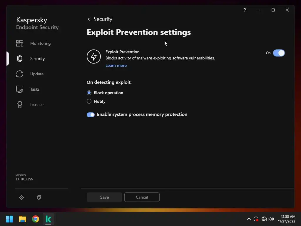Disable system process memory protection switch

tap(91, 114)
